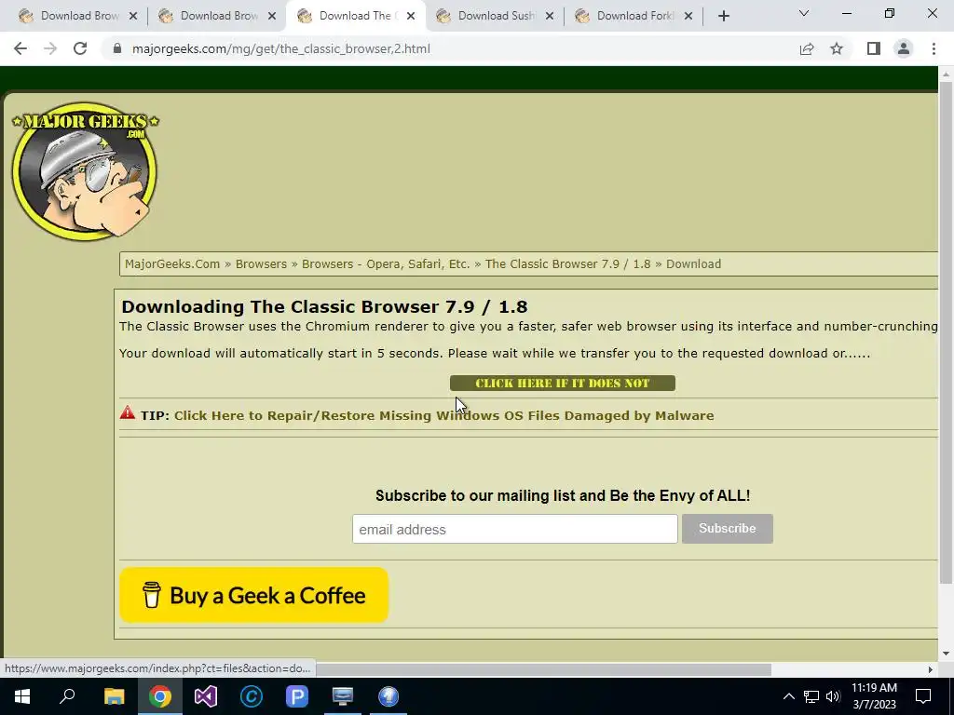This screenshot has height=715, width=954.
Task: Close the first Download Brow tab
Action: click(x=133, y=17)
